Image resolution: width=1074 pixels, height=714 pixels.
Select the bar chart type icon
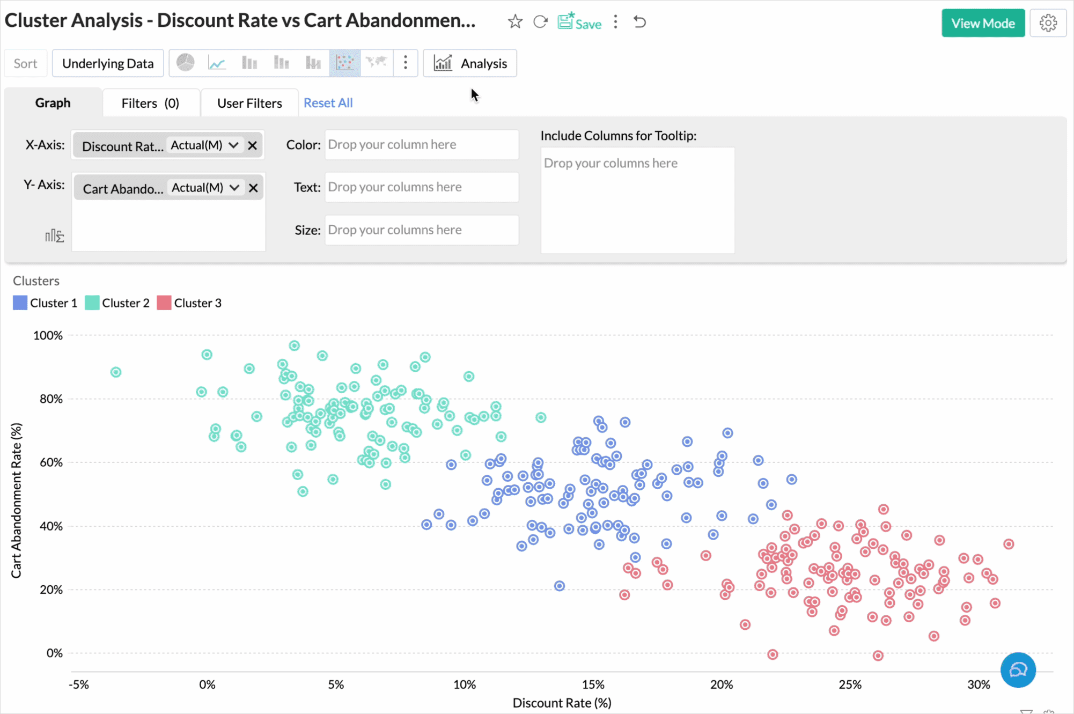click(249, 63)
